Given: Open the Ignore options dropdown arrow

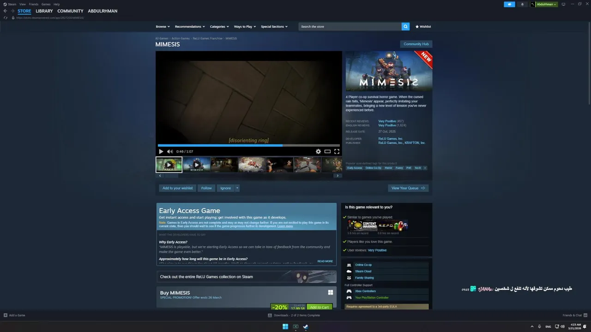Looking at the screenshot, I should point(237,188).
